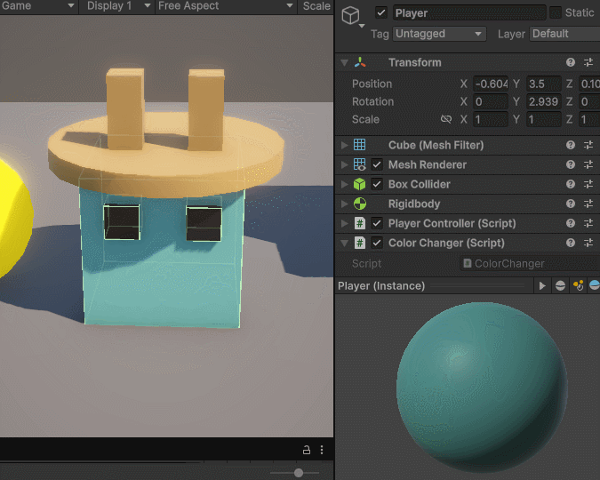Screen dimensions: 600x480
Task: Open the Display 1 dropdown
Action: (115, 6)
